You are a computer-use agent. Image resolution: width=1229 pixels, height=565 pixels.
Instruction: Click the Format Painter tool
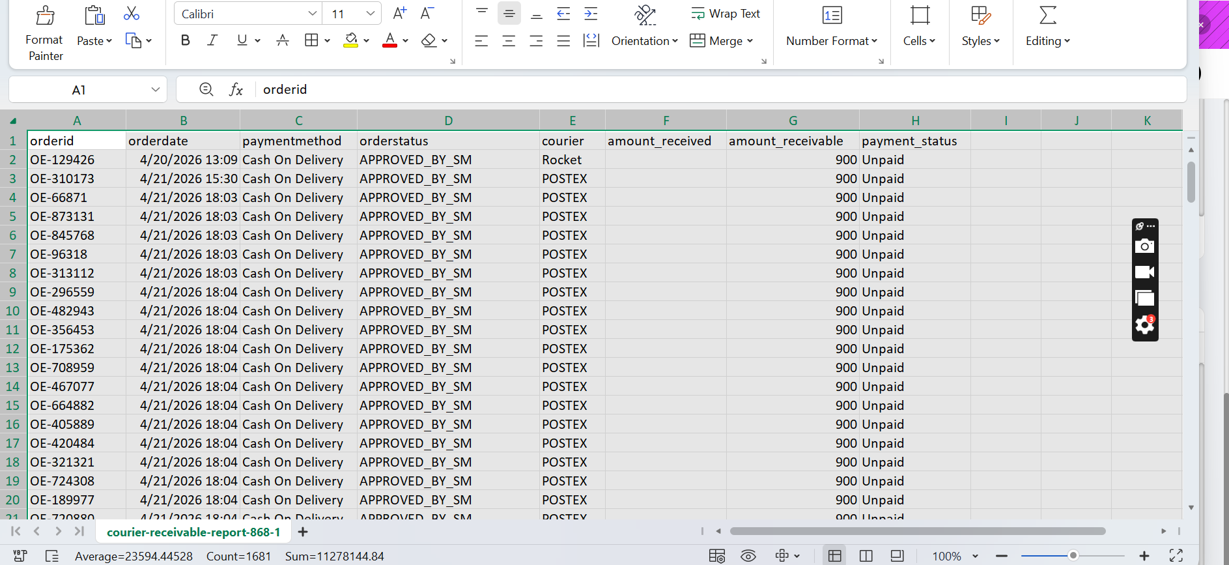(x=44, y=33)
